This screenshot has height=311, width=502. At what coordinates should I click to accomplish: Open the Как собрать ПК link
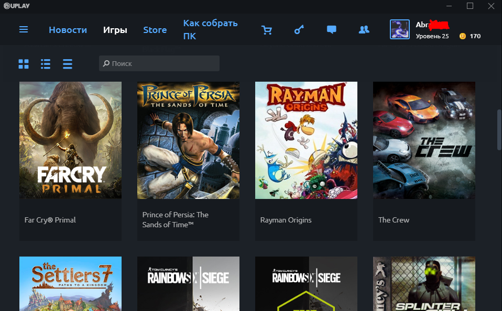[x=210, y=29]
